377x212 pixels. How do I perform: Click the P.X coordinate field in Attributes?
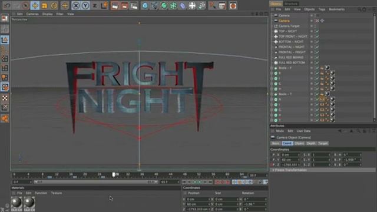290,155
